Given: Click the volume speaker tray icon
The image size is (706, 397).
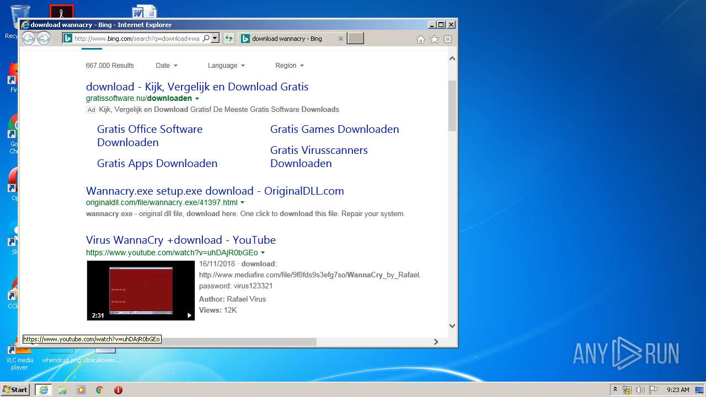Looking at the screenshot, I should click(640, 390).
